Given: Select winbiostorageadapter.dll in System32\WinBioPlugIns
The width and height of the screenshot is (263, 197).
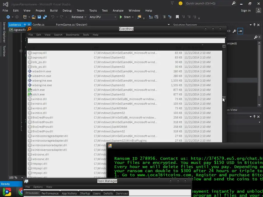Looking at the screenshot, I should tap(125, 141).
